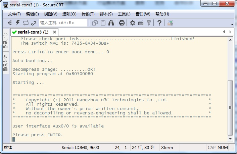Image resolution: width=237 pixels, height=154 pixels.
Task: Open the 文件(F) menu
Action: (14, 14)
